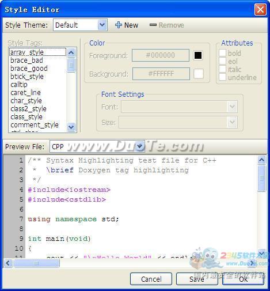Close the Style Editor dialog window
The image size is (270, 291).
[x=260, y=9]
